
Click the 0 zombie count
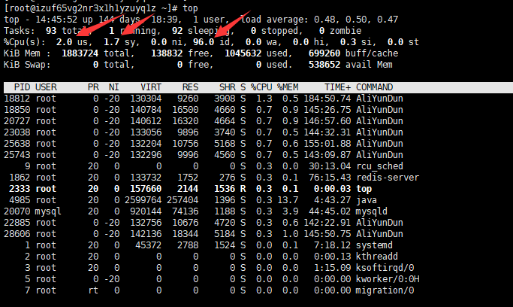pos(321,31)
